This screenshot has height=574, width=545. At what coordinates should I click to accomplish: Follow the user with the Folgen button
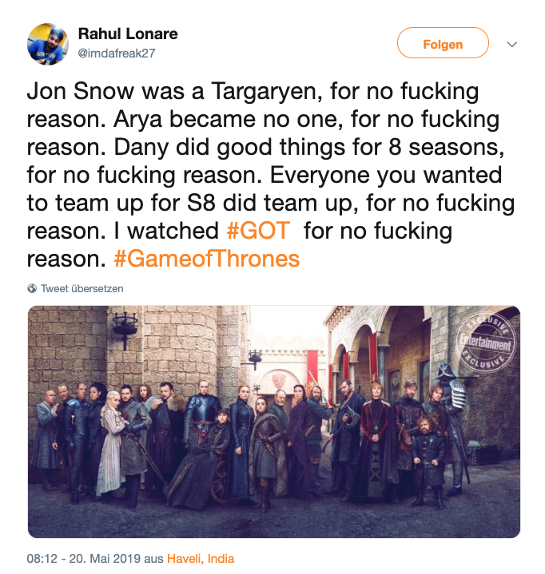(x=443, y=43)
